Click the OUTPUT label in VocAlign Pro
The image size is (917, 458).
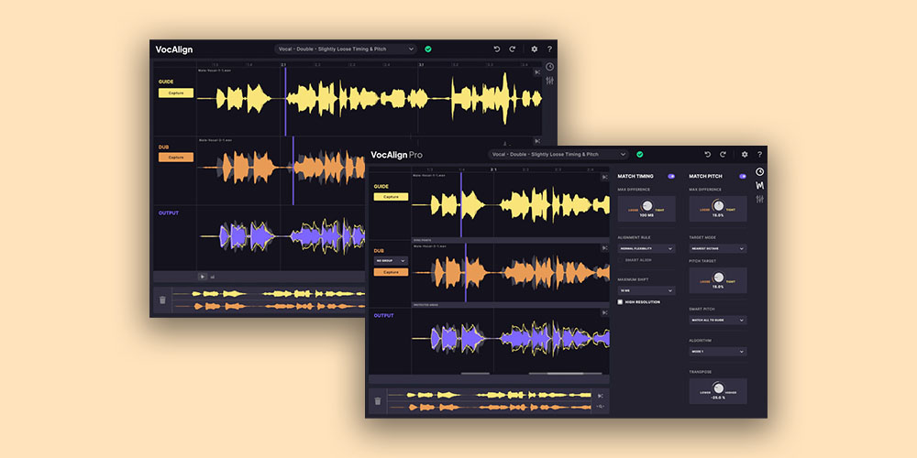383,315
